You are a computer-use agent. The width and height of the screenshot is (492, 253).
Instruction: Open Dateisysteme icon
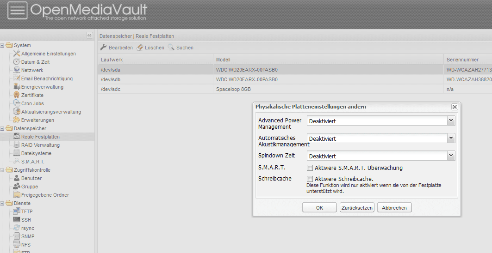pos(17,153)
